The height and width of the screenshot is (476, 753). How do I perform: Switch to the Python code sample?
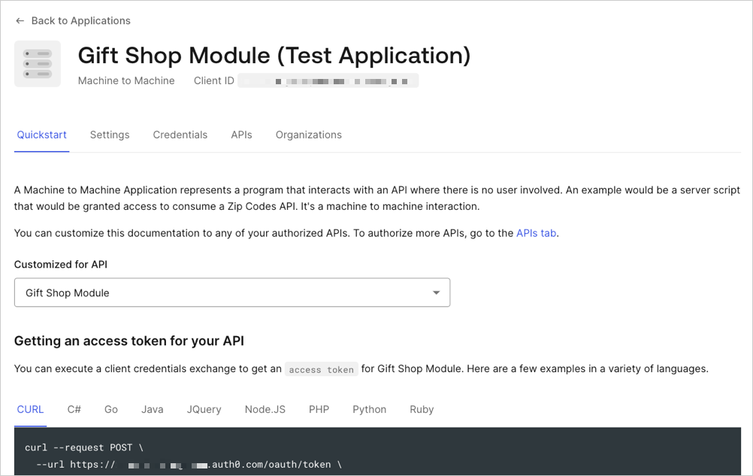369,409
